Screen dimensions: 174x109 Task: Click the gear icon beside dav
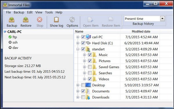pyautogui.click(x=10, y=48)
